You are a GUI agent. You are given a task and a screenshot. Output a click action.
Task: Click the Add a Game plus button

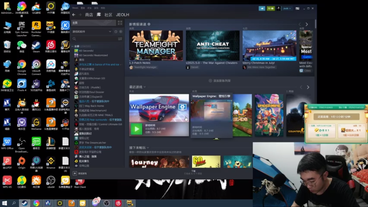pos(75,173)
